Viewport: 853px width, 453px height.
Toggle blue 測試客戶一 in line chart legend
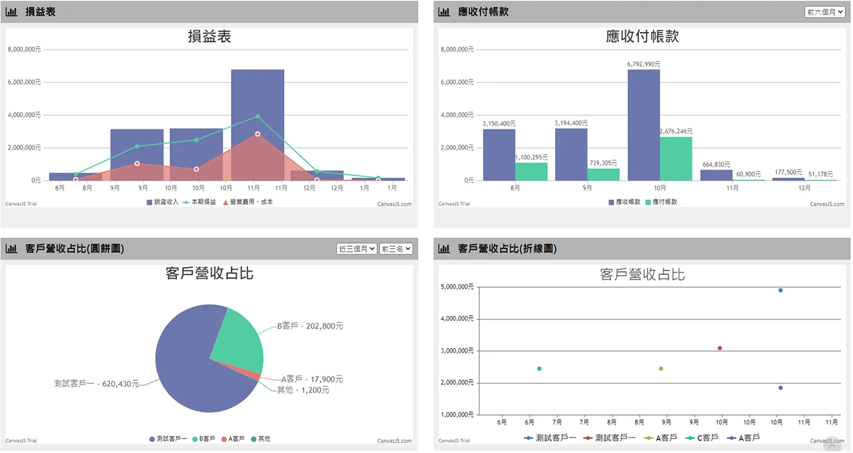point(550,438)
